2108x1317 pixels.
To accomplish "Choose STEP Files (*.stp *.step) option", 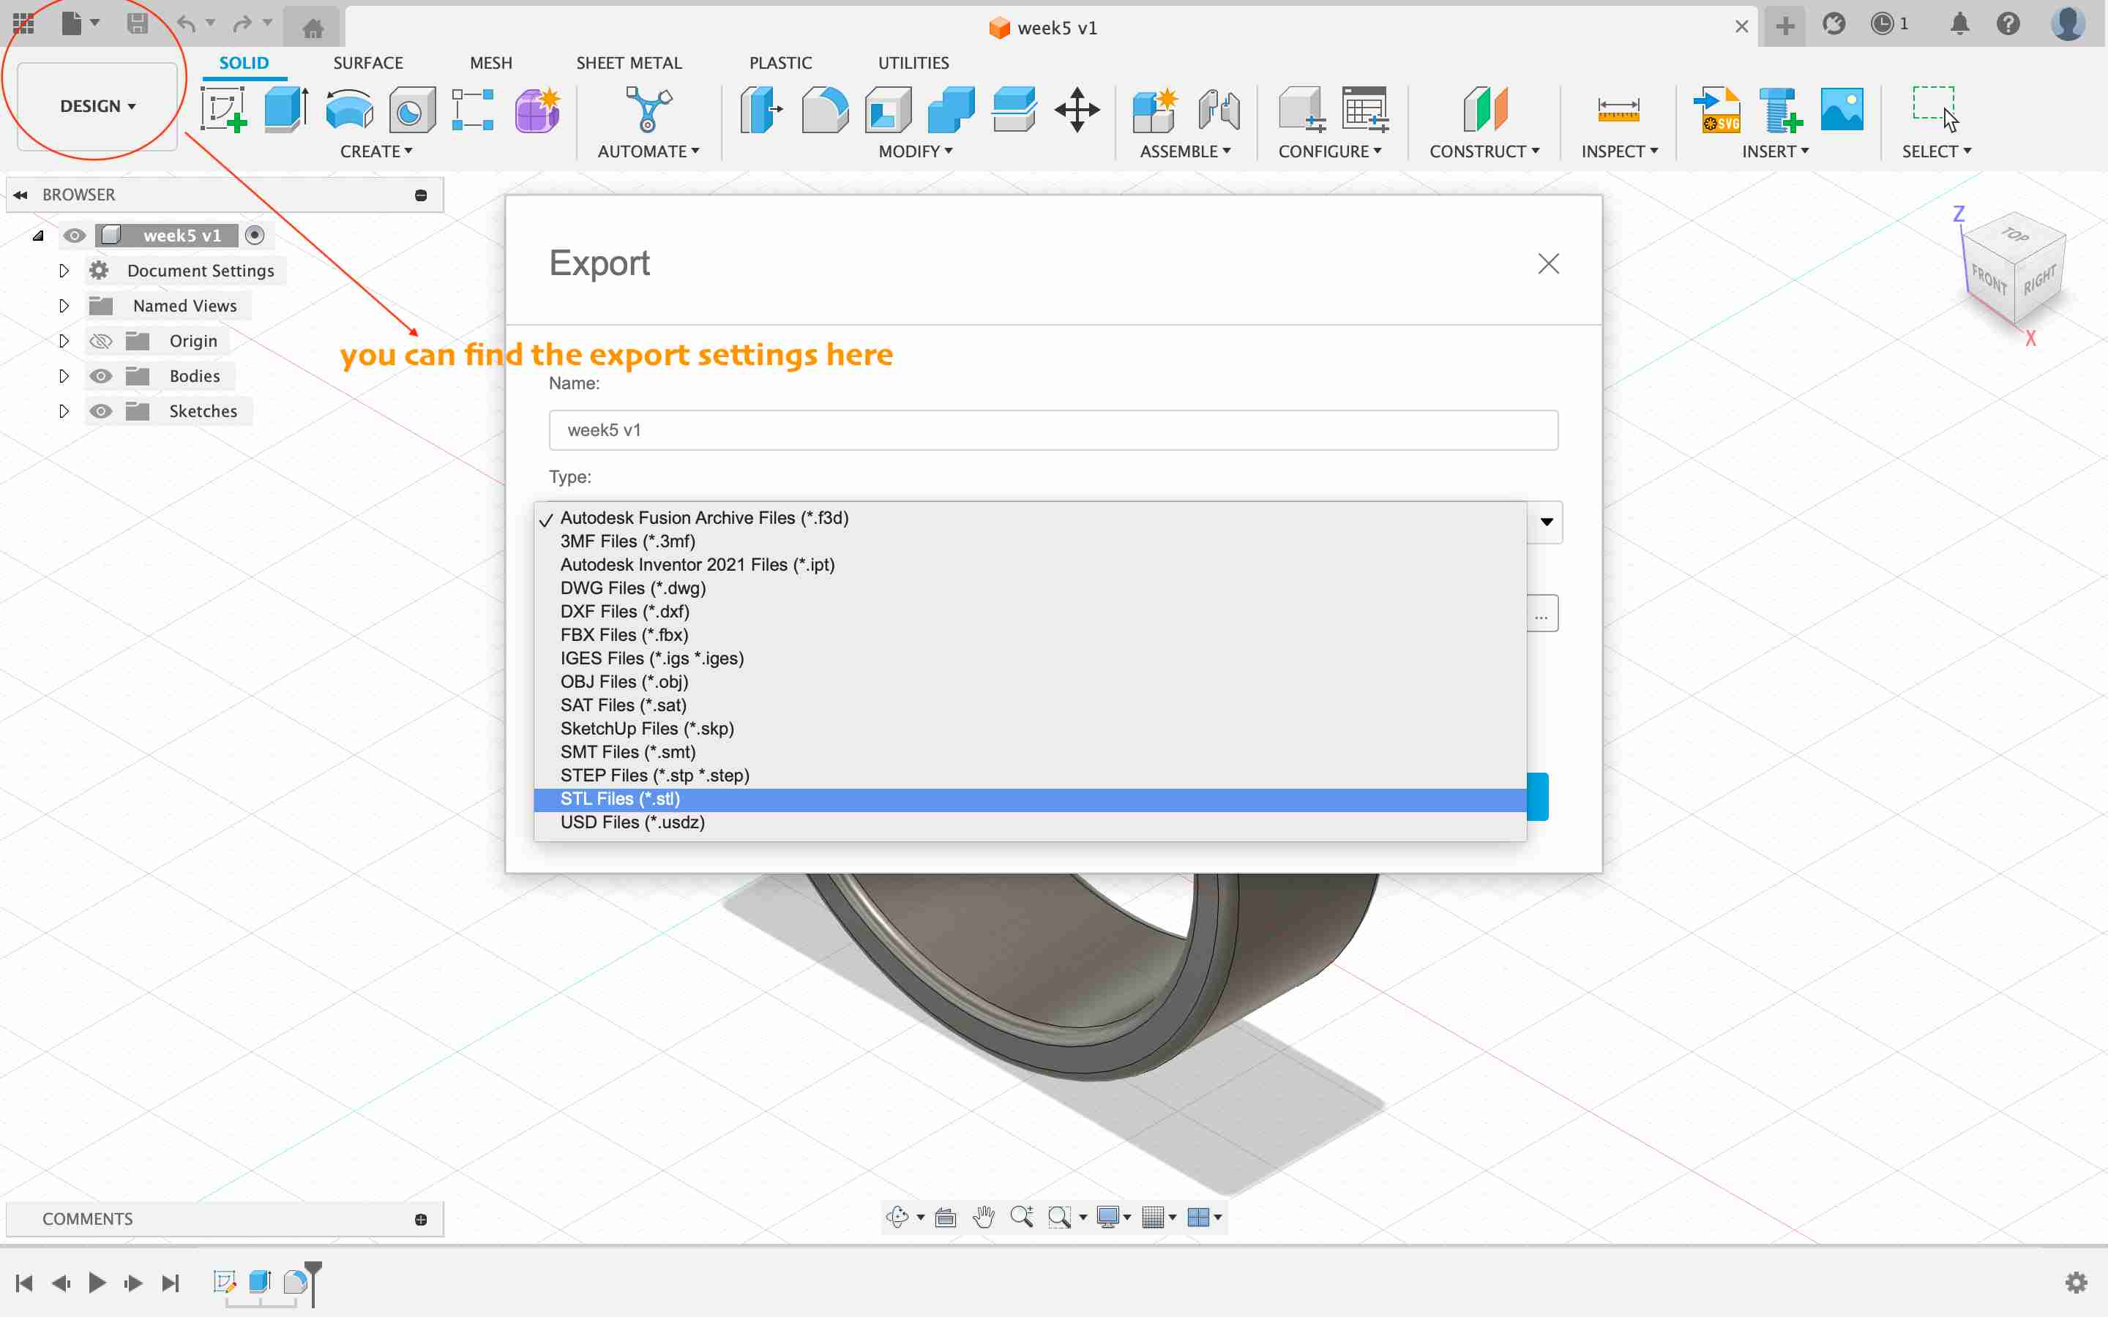I will [1030, 776].
